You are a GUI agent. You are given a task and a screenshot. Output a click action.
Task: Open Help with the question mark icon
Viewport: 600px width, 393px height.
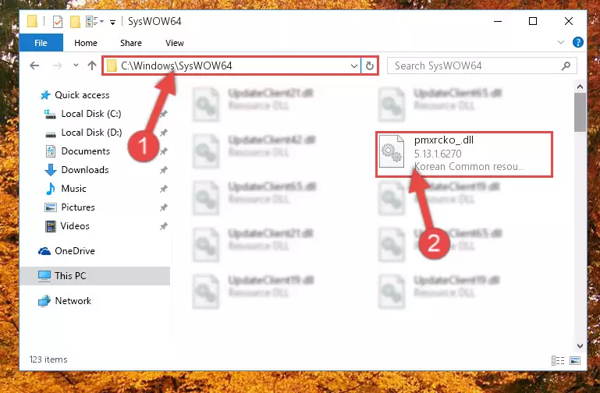[x=578, y=42]
